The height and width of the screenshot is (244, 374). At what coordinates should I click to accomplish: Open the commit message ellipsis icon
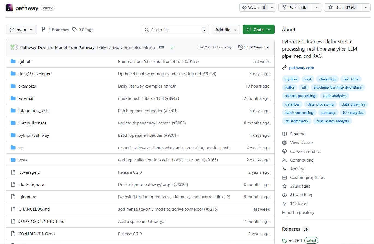(162, 47)
